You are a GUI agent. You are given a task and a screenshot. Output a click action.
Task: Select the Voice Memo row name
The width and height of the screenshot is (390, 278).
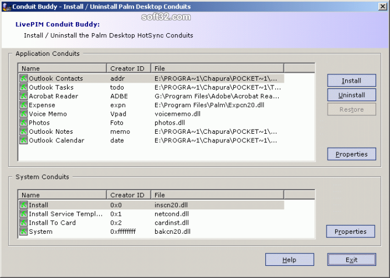click(x=48, y=114)
